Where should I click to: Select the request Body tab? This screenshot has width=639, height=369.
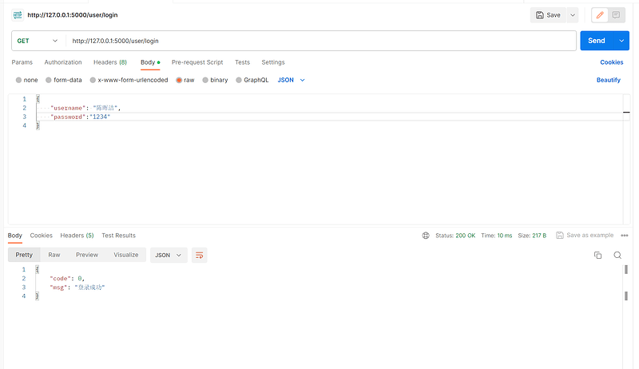pyautogui.click(x=150, y=62)
